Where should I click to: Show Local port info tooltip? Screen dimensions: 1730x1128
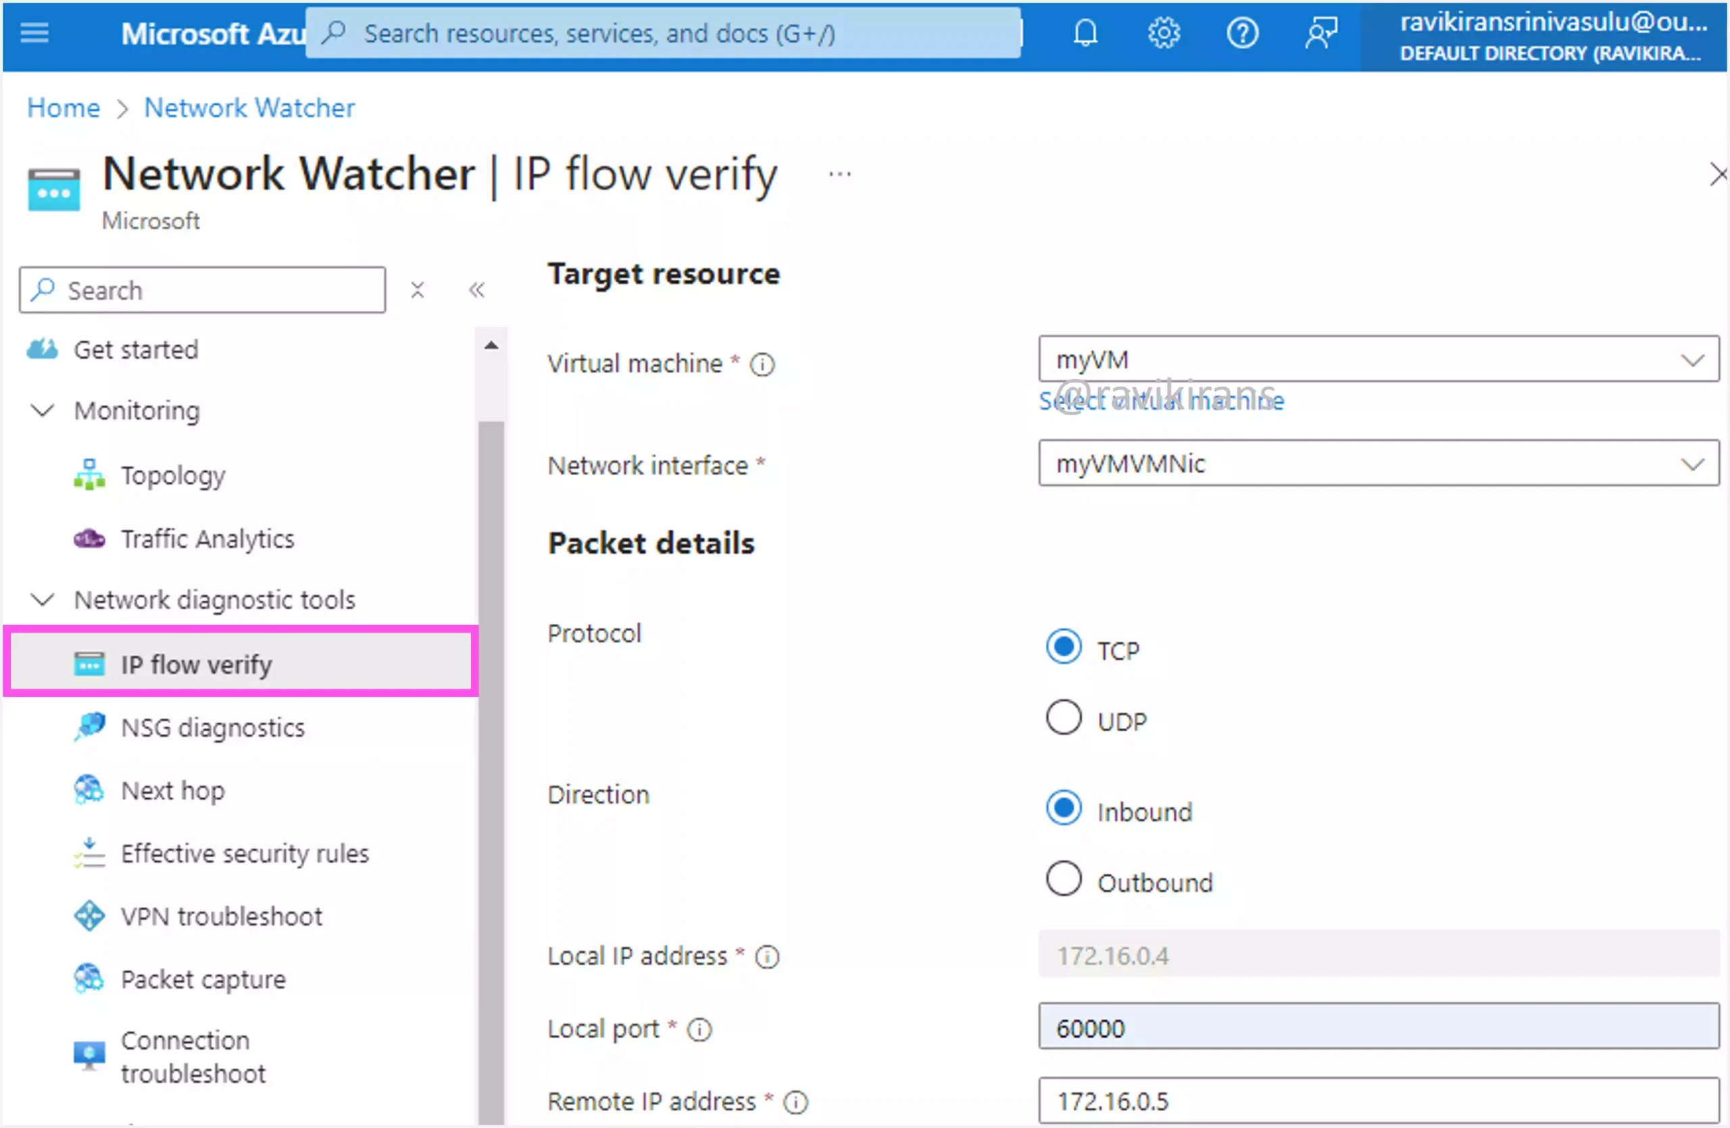coord(700,1029)
